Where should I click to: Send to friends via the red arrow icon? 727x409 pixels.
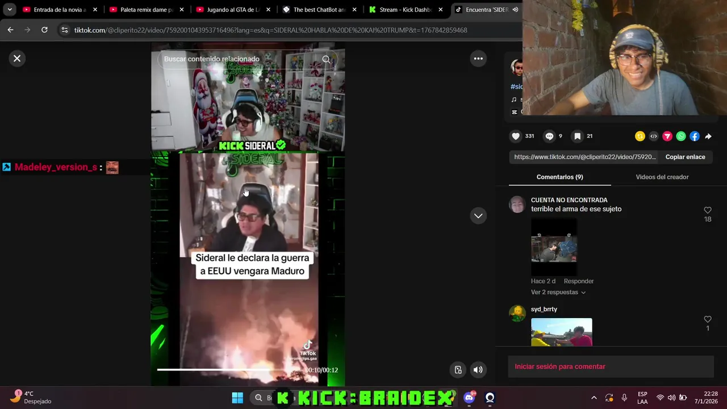[x=667, y=136]
